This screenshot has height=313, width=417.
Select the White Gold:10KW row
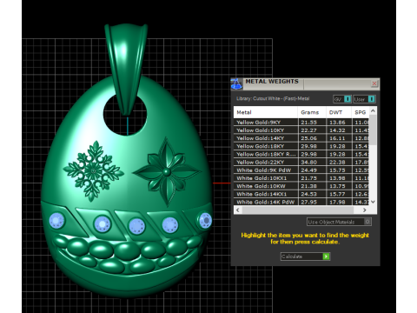click(301, 186)
